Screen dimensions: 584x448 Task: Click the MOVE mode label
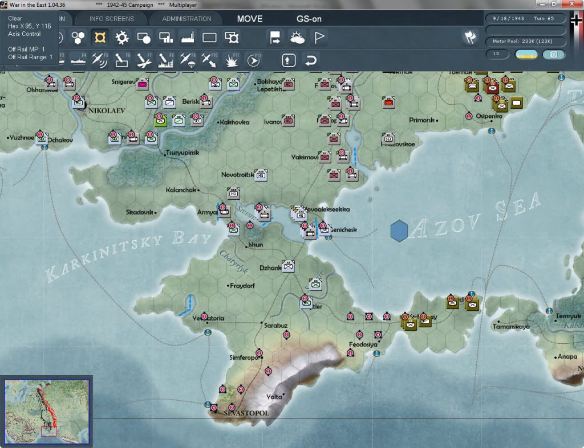(x=250, y=19)
